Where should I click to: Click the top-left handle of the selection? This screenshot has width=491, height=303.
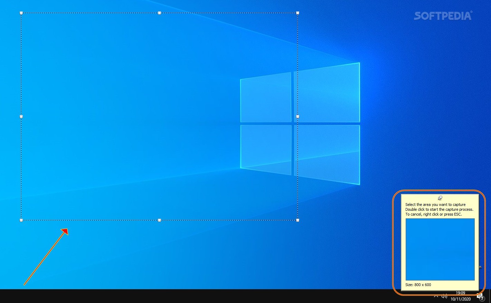click(x=21, y=13)
